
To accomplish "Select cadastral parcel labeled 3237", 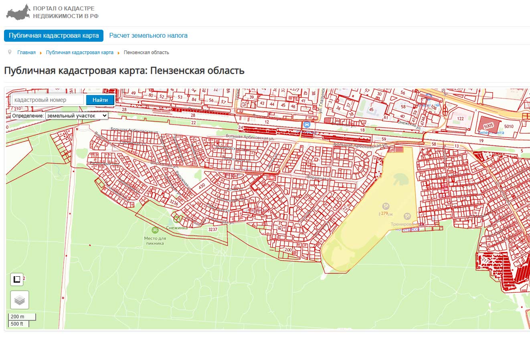I will (213, 229).
